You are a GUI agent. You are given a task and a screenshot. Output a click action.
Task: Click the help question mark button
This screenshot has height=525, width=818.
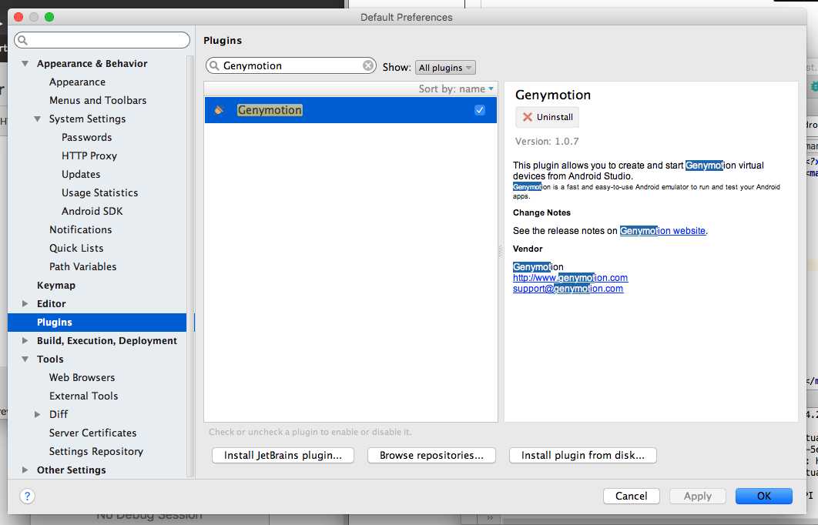pyautogui.click(x=27, y=496)
